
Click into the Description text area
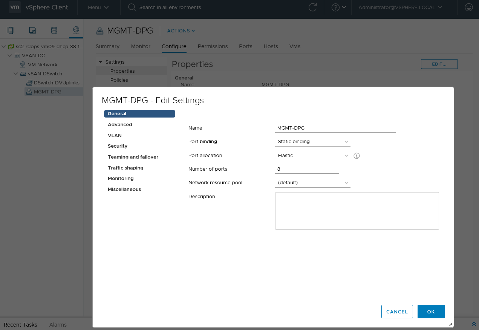pos(357,211)
